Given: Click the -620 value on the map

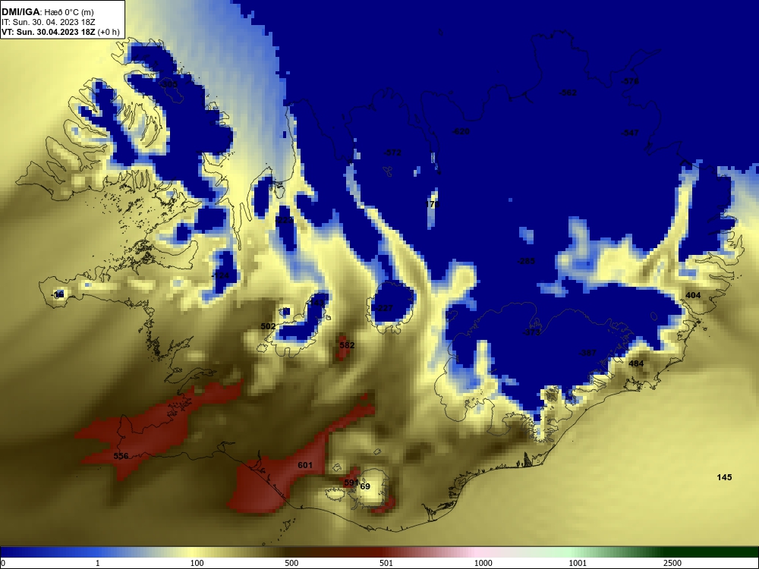Looking at the screenshot, I should (x=461, y=131).
